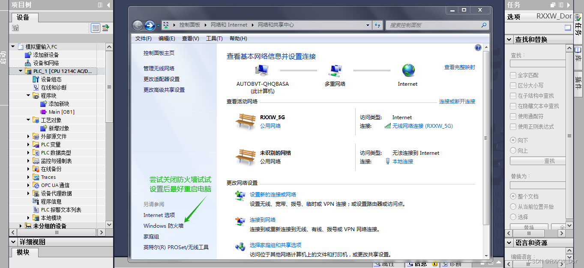Click the homegroup and sharing options icon
The height and width of the screenshot is (268, 584).
240,247
